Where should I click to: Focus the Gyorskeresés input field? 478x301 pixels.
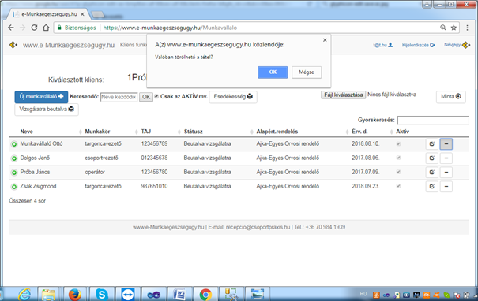click(x=433, y=120)
